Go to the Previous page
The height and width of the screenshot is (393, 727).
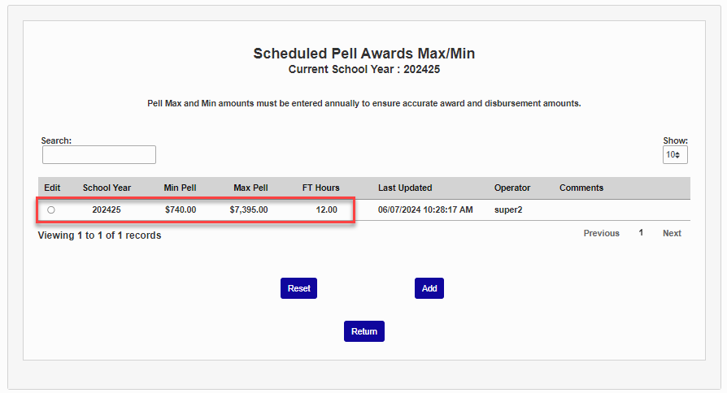(x=601, y=233)
